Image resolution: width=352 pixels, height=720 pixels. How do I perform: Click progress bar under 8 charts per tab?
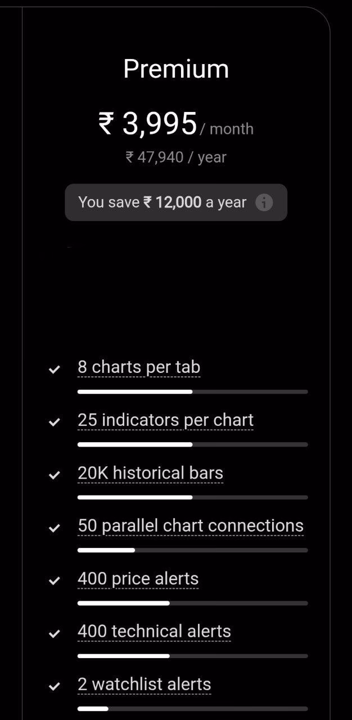coord(192,391)
